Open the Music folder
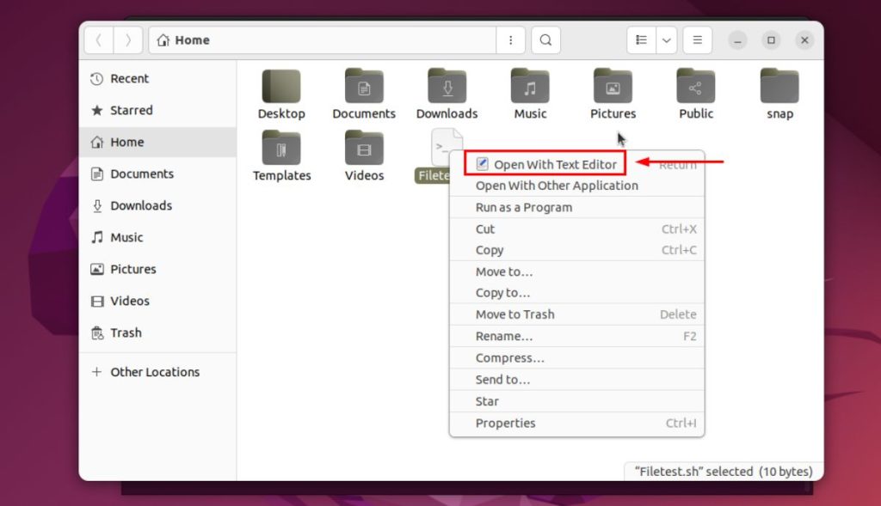881x506 pixels. pyautogui.click(x=529, y=90)
